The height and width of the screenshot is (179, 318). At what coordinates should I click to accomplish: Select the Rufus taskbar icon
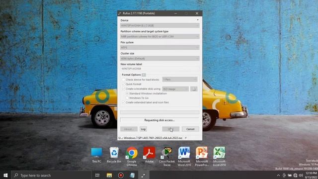click(x=144, y=175)
